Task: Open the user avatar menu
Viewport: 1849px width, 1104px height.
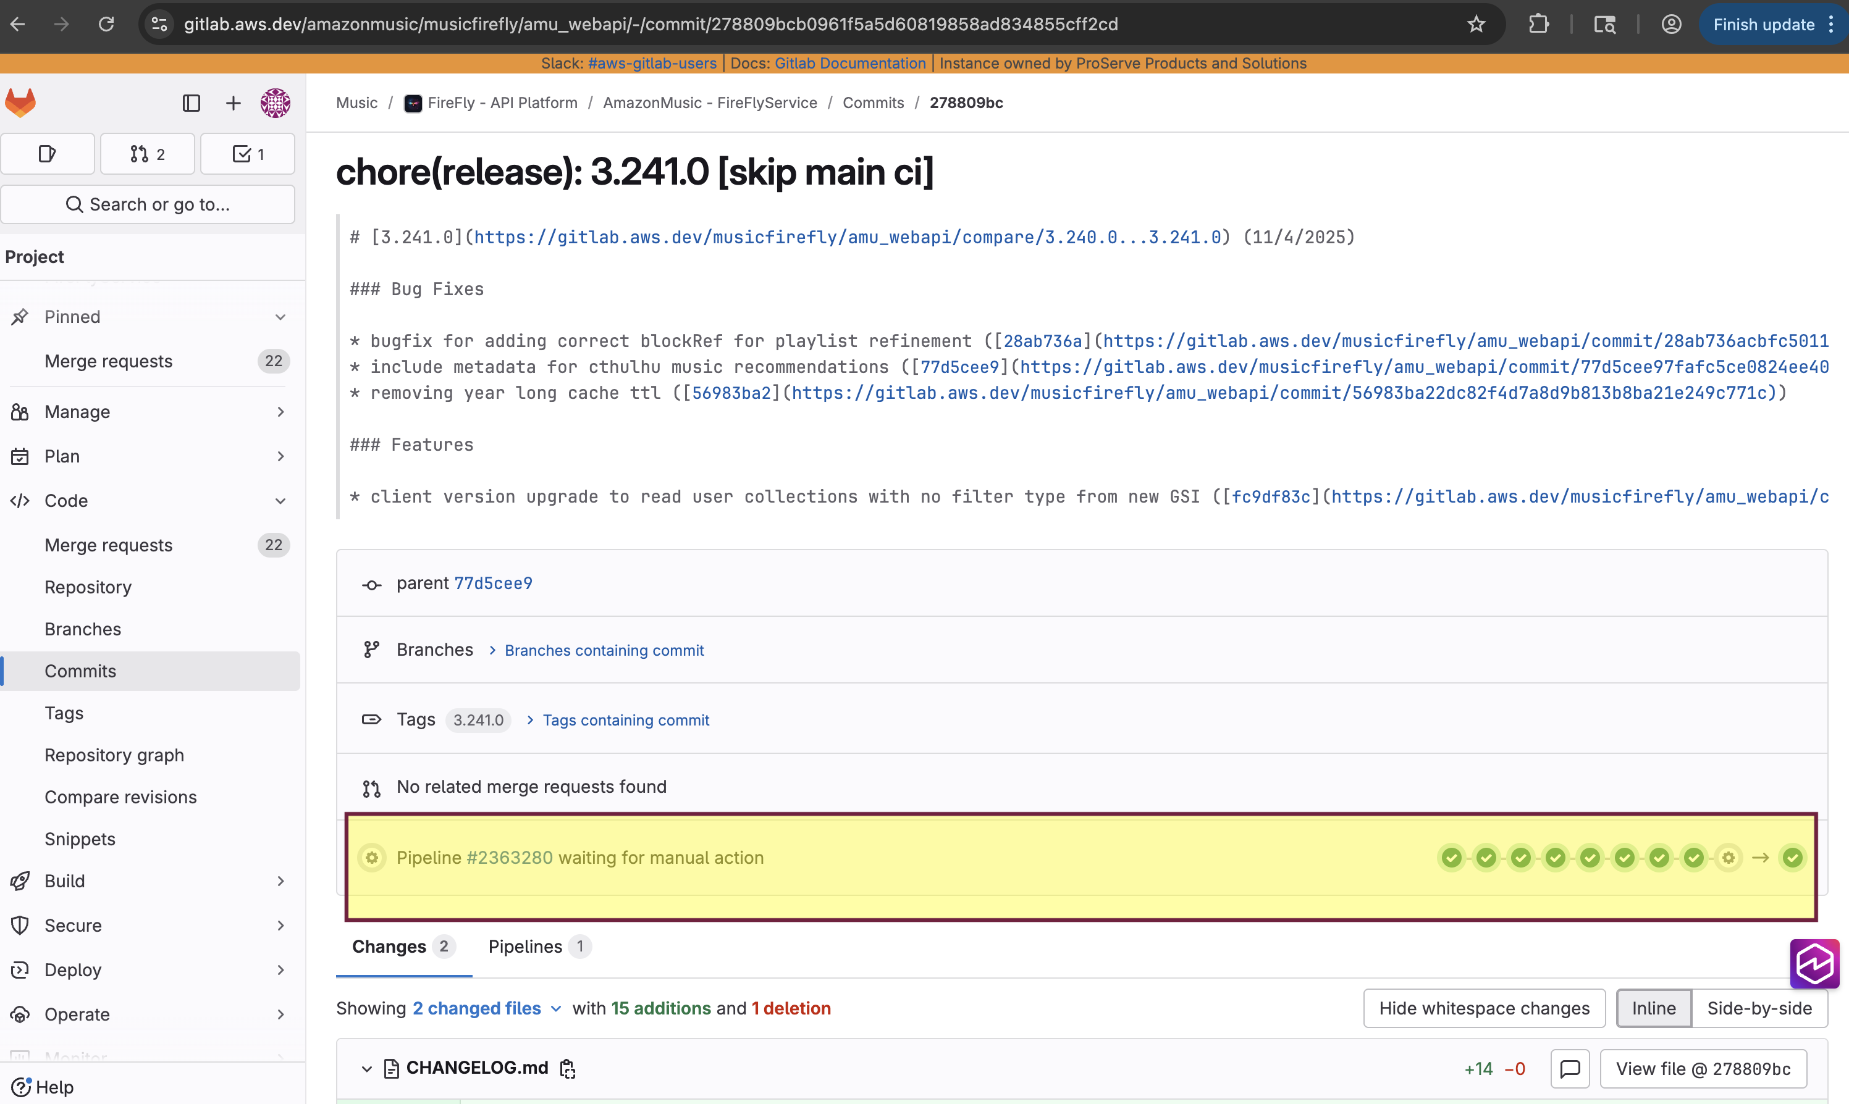Action: [x=275, y=102]
